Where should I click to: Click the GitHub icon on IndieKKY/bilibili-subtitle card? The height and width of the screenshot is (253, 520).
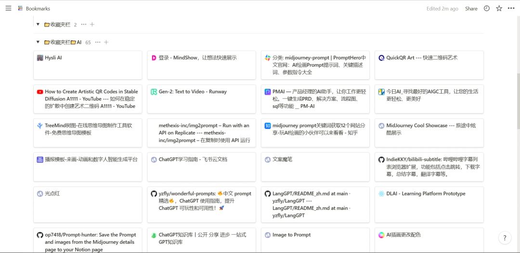pos(381,159)
